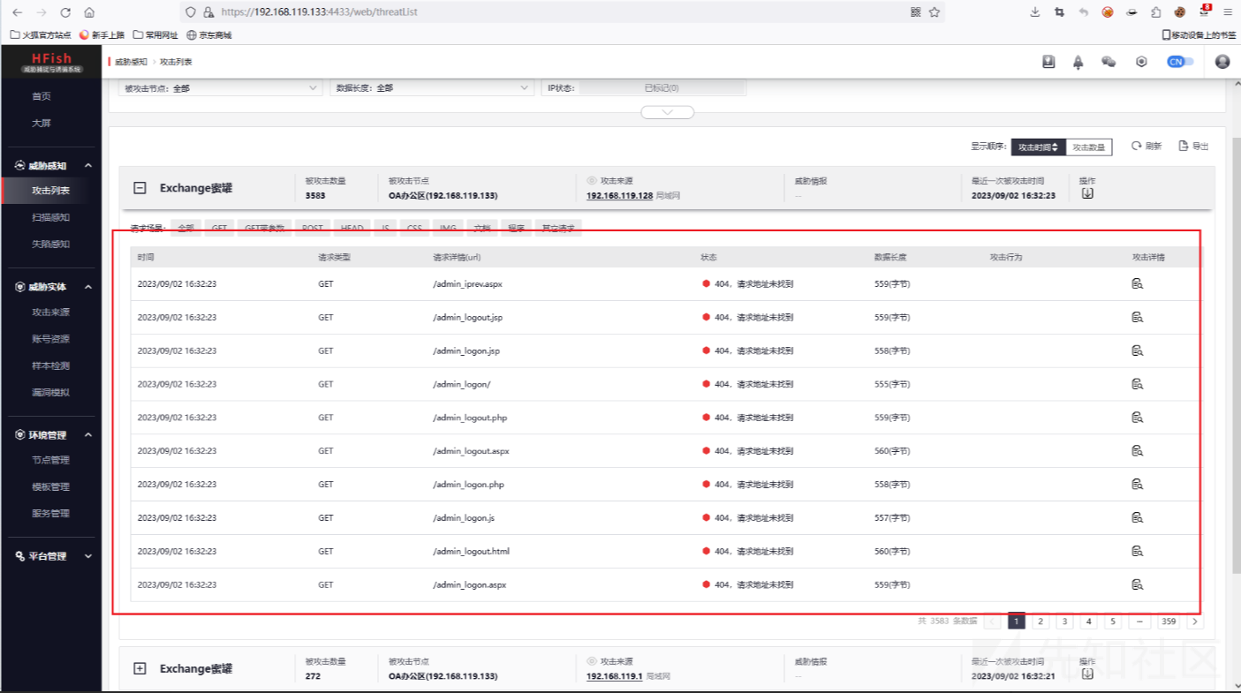
Task: Open 模板管理 in sidebar
Action: [50, 486]
